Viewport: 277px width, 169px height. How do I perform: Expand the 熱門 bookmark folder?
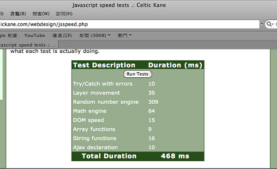tap(125, 36)
